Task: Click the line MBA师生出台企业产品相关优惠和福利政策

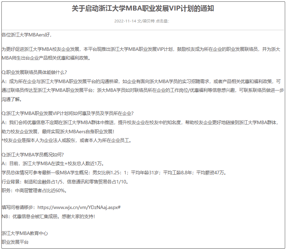Action: pyautogui.click(x=46, y=58)
